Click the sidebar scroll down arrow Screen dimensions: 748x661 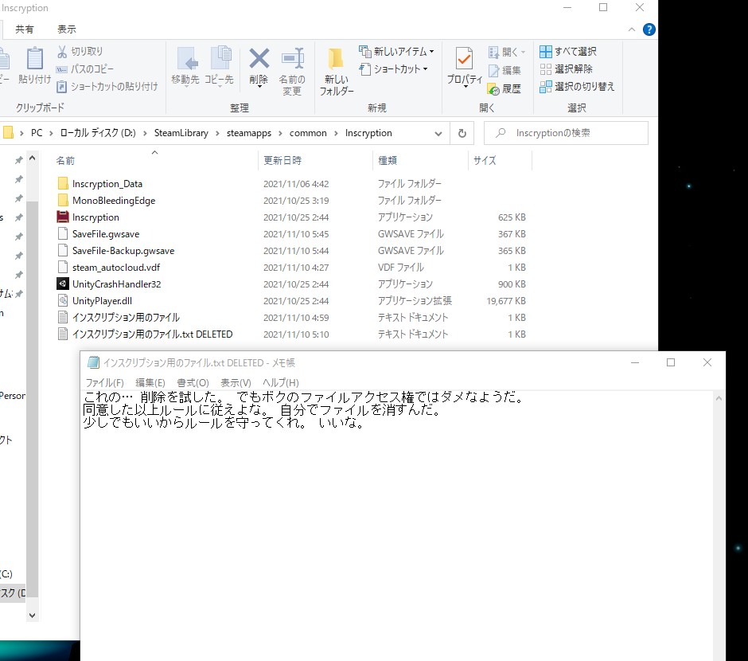32,615
